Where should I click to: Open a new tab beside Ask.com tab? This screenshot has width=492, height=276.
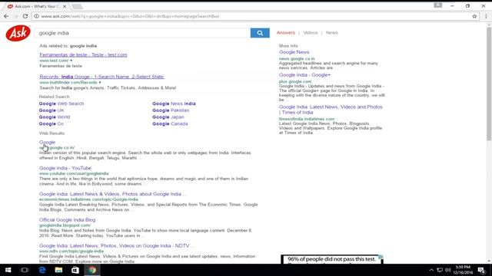pyautogui.click(x=77, y=6)
